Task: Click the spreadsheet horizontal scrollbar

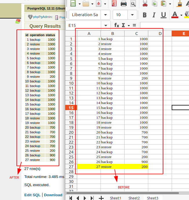Action: [123, 193]
